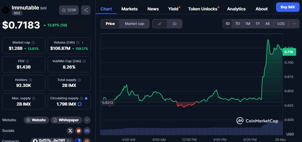Click the blue shield wallet icon by contract
The height and width of the screenshot is (142, 302).
[78, 141]
